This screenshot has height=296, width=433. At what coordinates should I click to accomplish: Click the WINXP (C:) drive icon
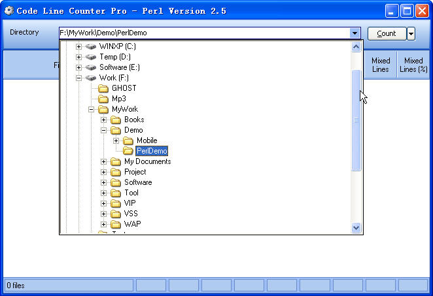click(x=91, y=46)
